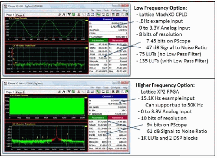The width and height of the screenshot is (217, 158).
Task: Click red stamp toolbar icon in bottom window
Action: coord(79,92)
